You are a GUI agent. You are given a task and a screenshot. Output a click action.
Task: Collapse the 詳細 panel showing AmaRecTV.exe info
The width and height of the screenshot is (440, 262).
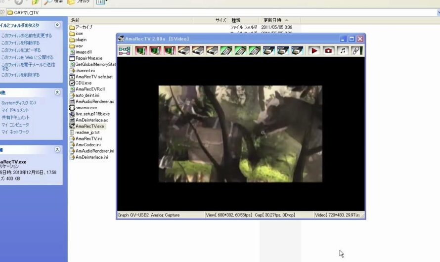(57, 149)
